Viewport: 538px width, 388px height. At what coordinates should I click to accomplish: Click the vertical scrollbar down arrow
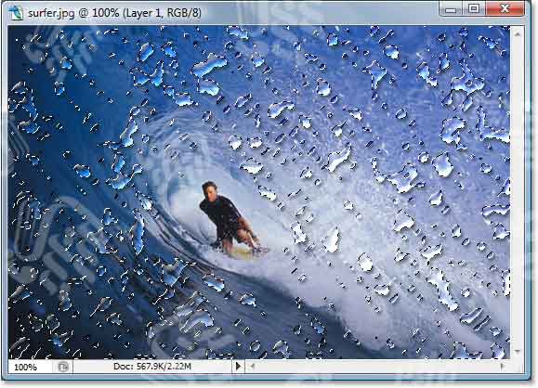point(518,352)
